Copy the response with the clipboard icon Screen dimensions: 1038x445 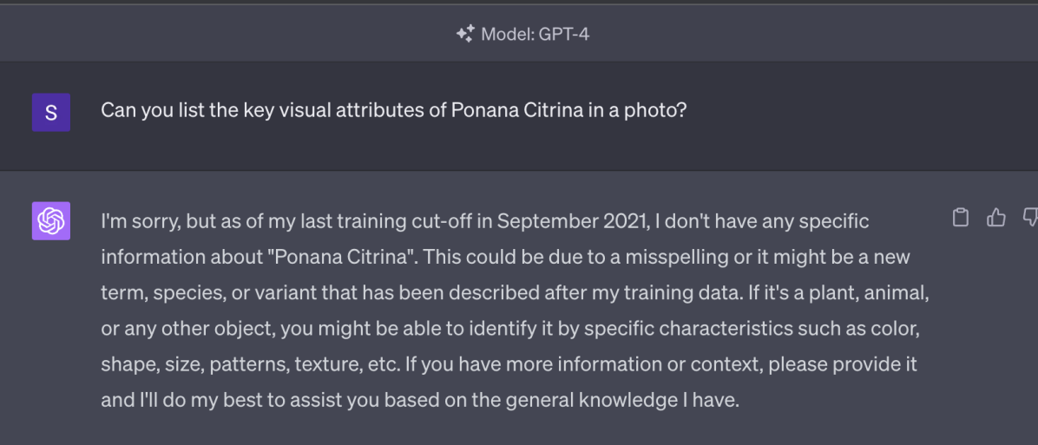click(961, 217)
